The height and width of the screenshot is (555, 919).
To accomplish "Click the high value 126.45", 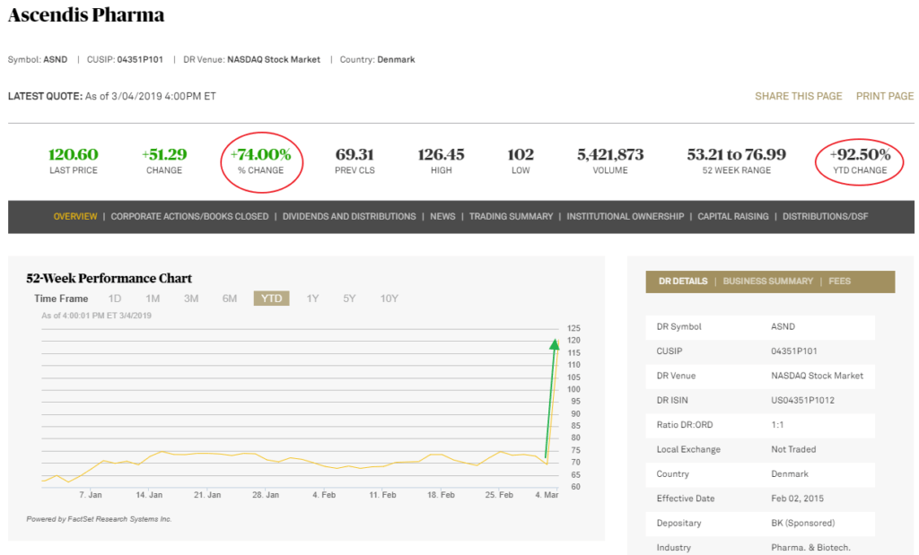I will coord(441,154).
